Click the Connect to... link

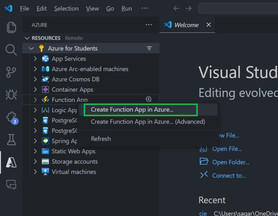pyautogui.click(x=229, y=175)
